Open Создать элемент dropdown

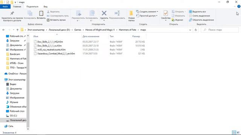coord(147,12)
